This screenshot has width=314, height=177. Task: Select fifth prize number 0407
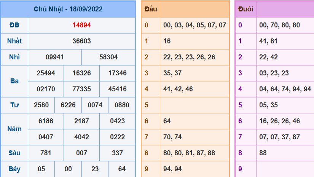(46, 137)
